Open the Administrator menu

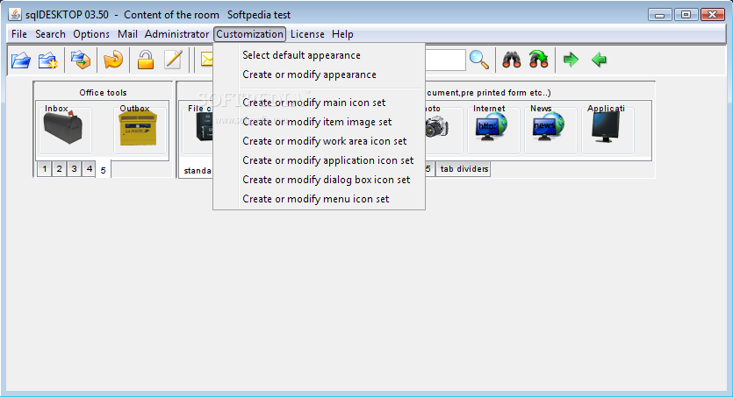pyautogui.click(x=176, y=34)
